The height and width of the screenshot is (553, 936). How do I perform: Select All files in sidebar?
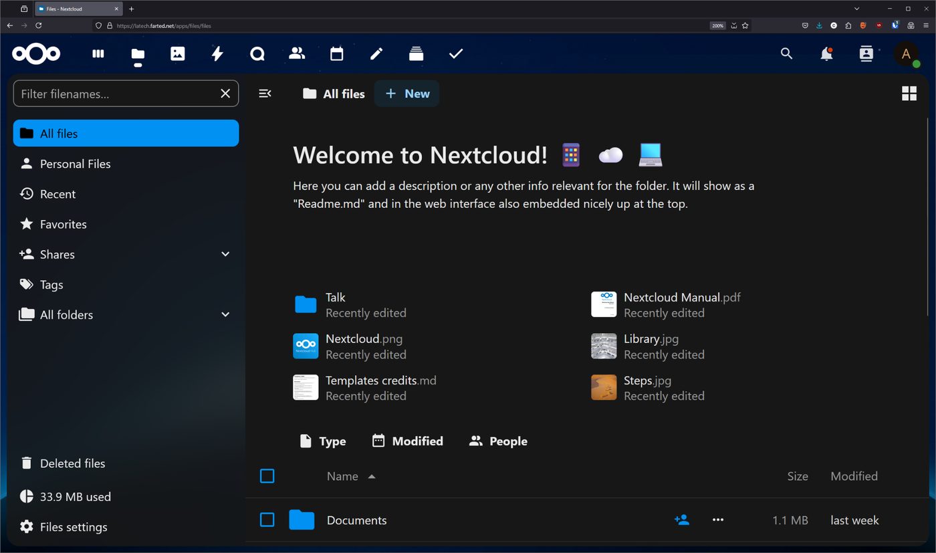(x=126, y=133)
